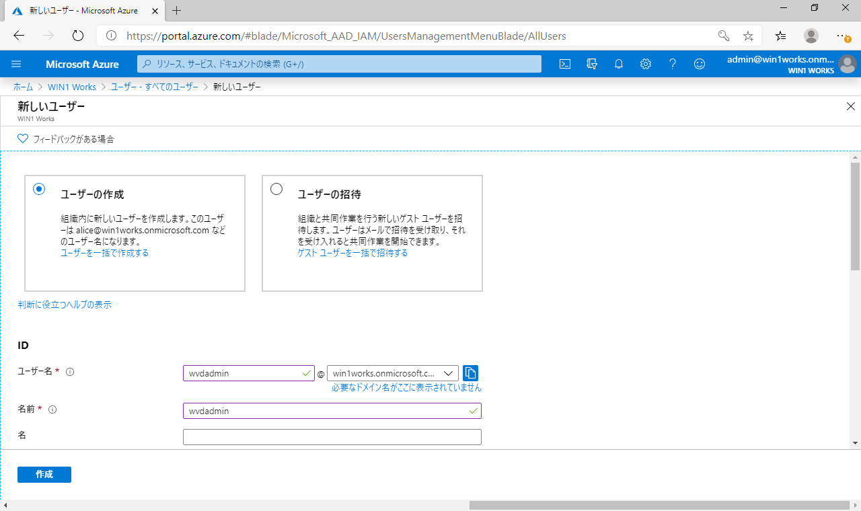Open the saved passwords key icon
The image size is (861, 511).
click(x=724, y=36)
